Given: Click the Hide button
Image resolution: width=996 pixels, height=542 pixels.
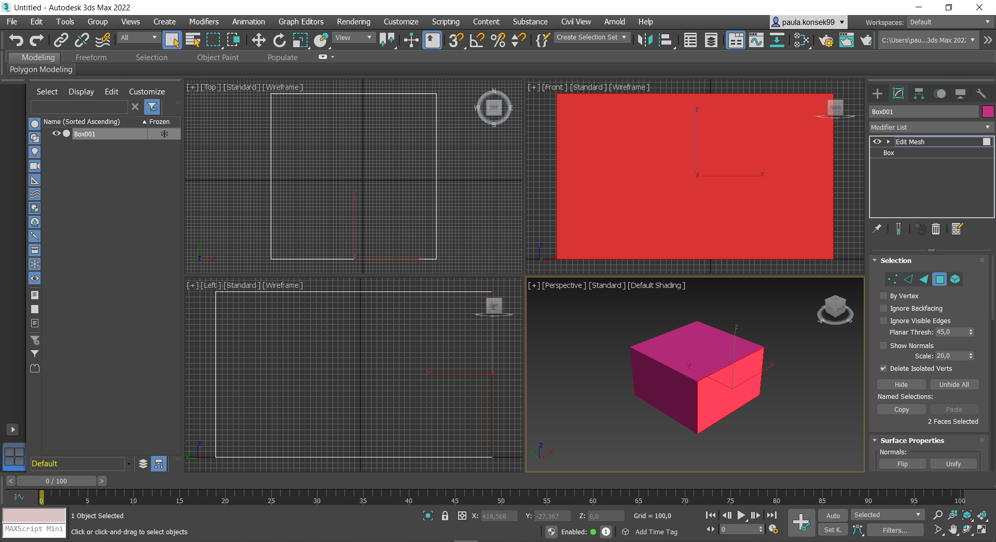Looking at the screenshot, I should tap(901, 384).
